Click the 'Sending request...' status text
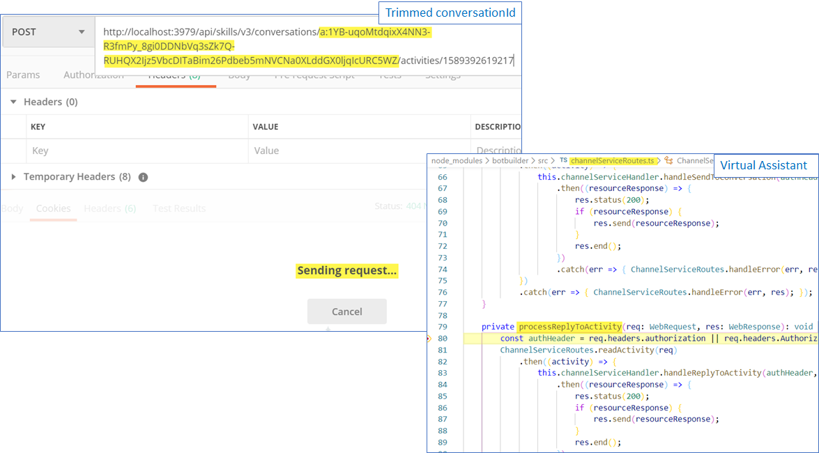 (x=347, y=270)
